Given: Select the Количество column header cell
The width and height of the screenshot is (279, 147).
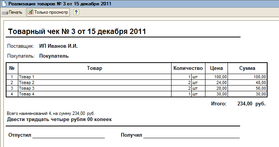Looking at the screenshot, I should (188, 68).
